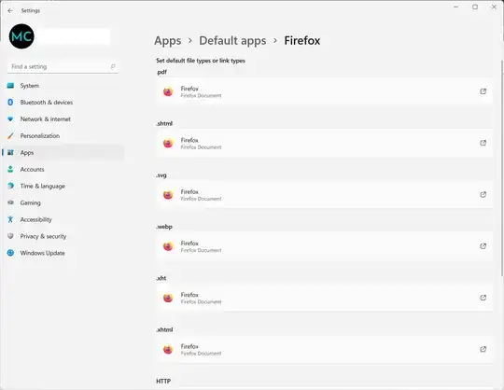Change the .shtml default Firefox entry
The width and height of the screenshot is (504, 390).
click(324, 143)
